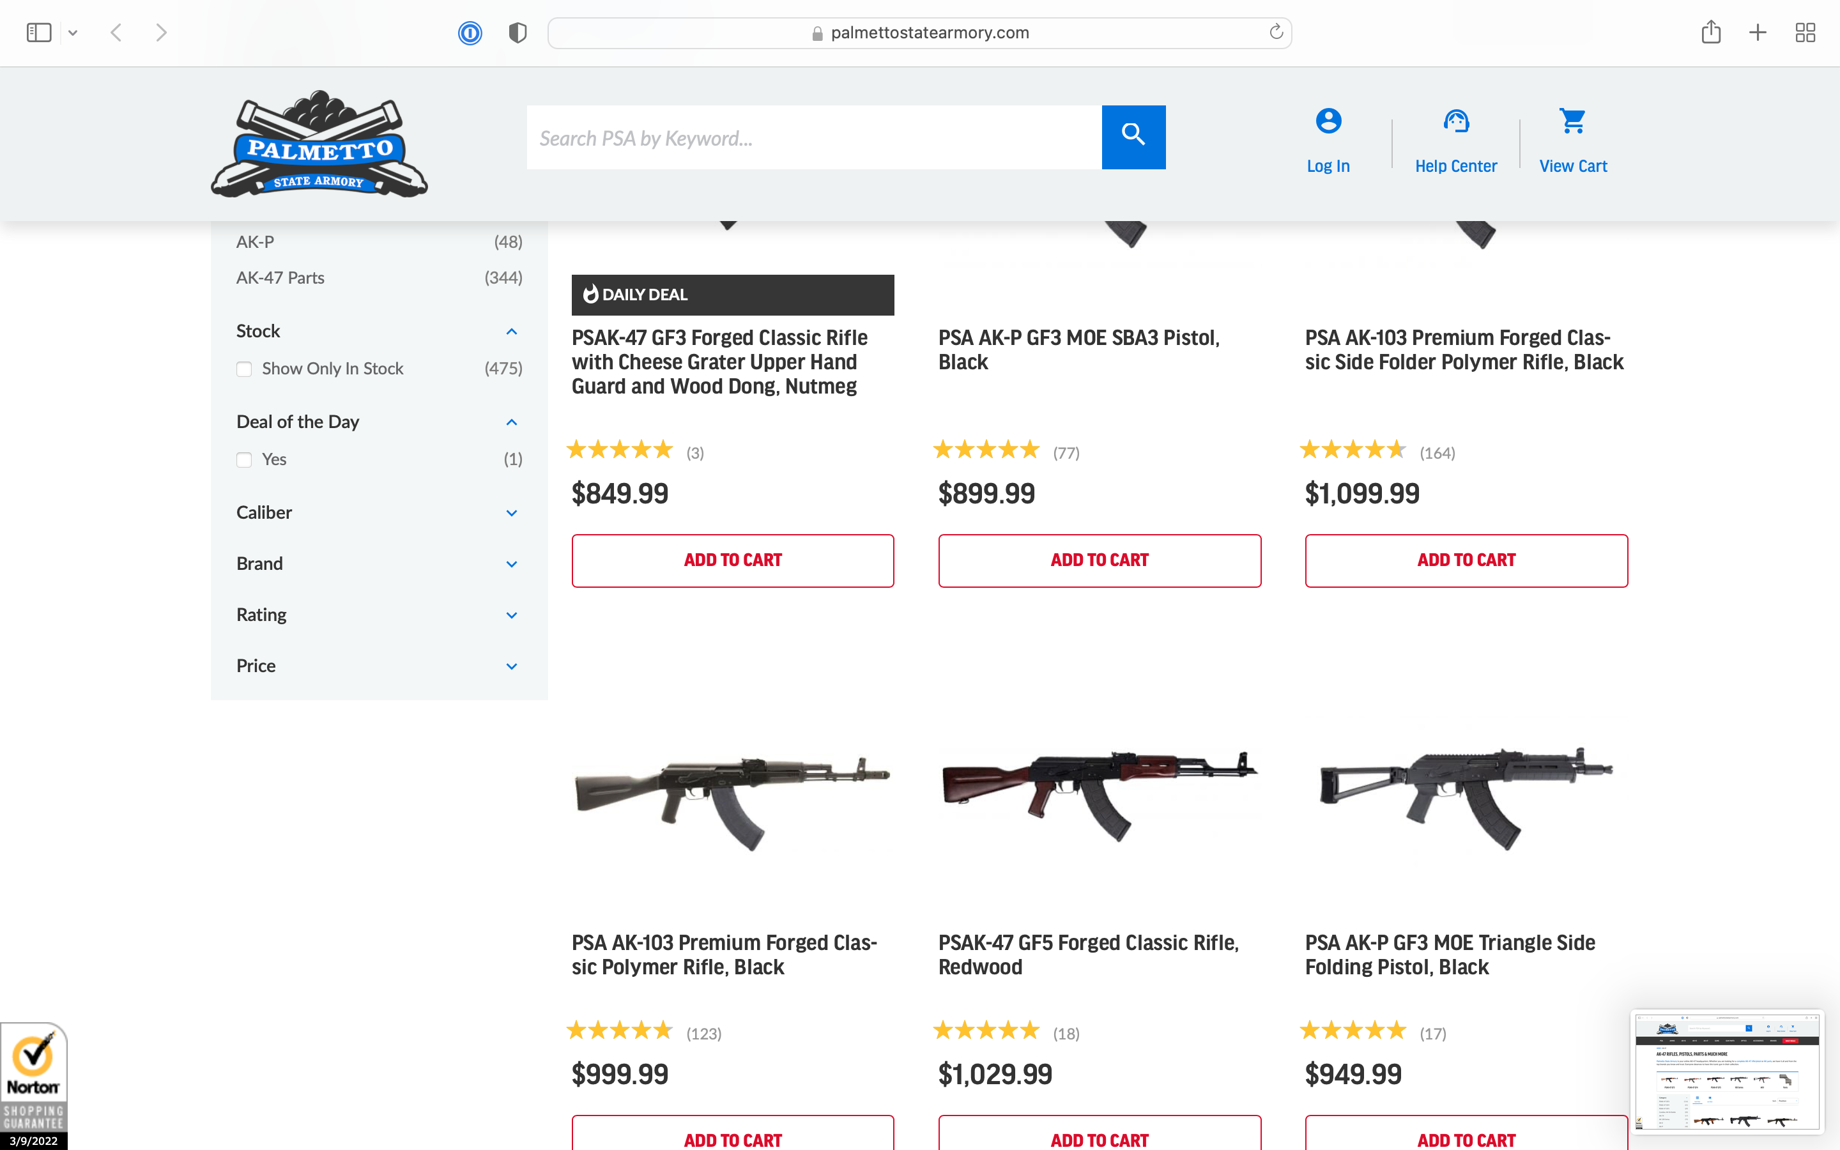Screen dimensions: 1840x1150
Task: Open the Help Center headset icon
Action: pos(1456,121)
